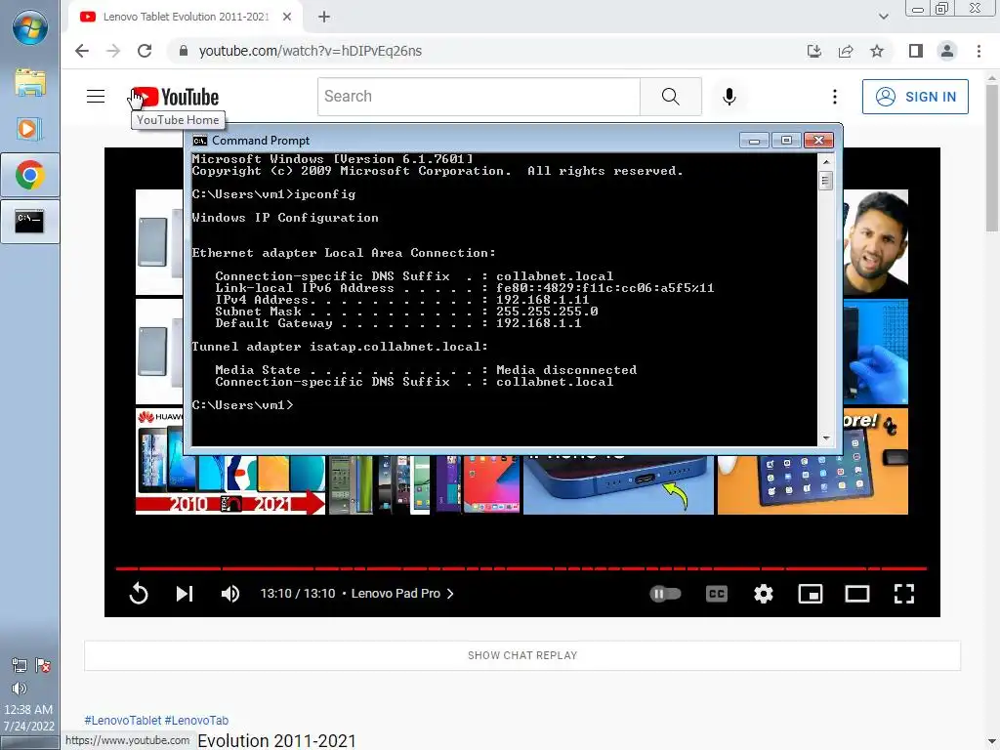Open the #LenovoTablet hashtag link

(x=123, y=720)
